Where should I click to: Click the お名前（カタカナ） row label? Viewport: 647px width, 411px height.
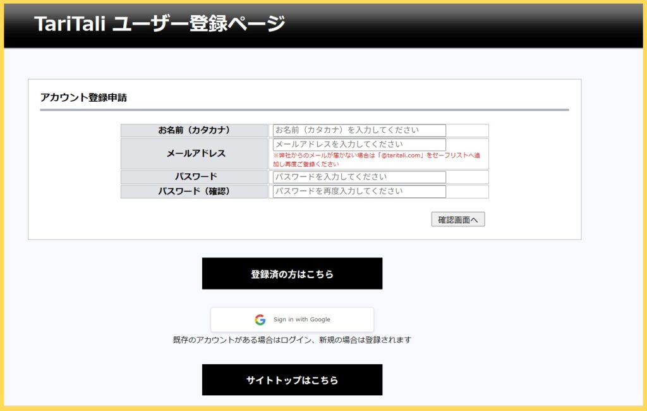click(x=193, y=129)
